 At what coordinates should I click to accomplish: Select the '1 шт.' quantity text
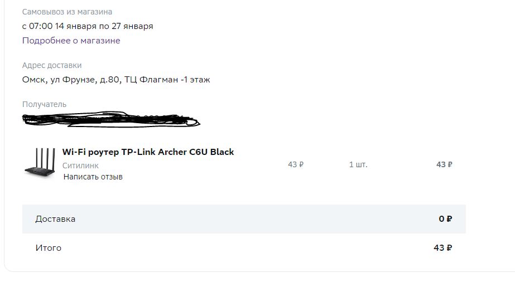[x=358, y=164]
